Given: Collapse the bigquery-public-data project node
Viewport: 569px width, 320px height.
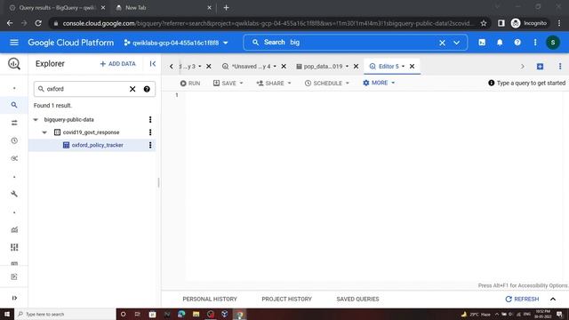Looking at the screenshot, I should [x=36, y=119].
